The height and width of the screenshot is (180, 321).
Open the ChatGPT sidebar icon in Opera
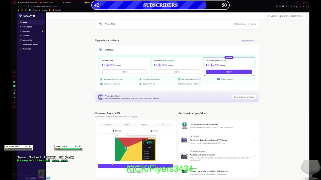pyautogui.click(x=14, y=82)
